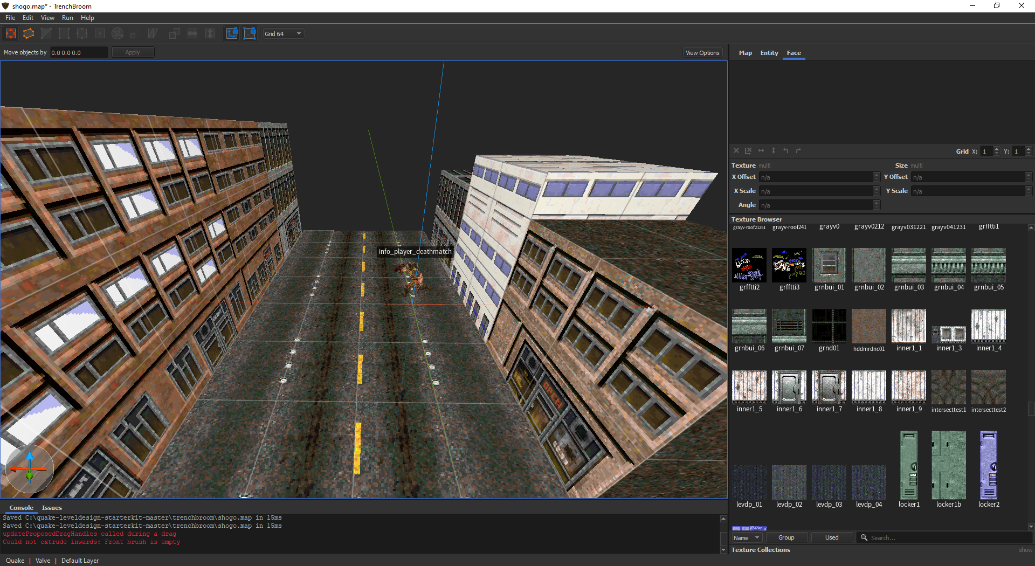Screen dimensions: 1035x566
Task: Select the default move tool in the toolbar
Action: coord(11,33)
